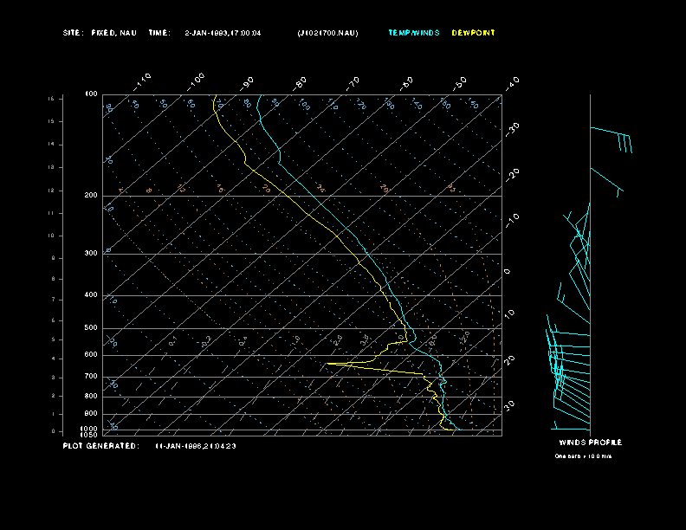
Task: Click the WINDS PROFILE caption
Action: point(590,443)
